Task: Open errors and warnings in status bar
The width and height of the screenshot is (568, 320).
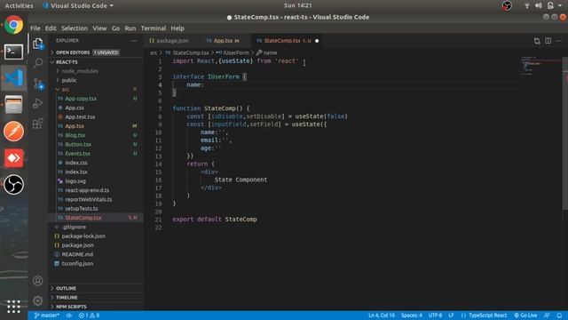Action: pyautogui.click(x=89, y=316)
